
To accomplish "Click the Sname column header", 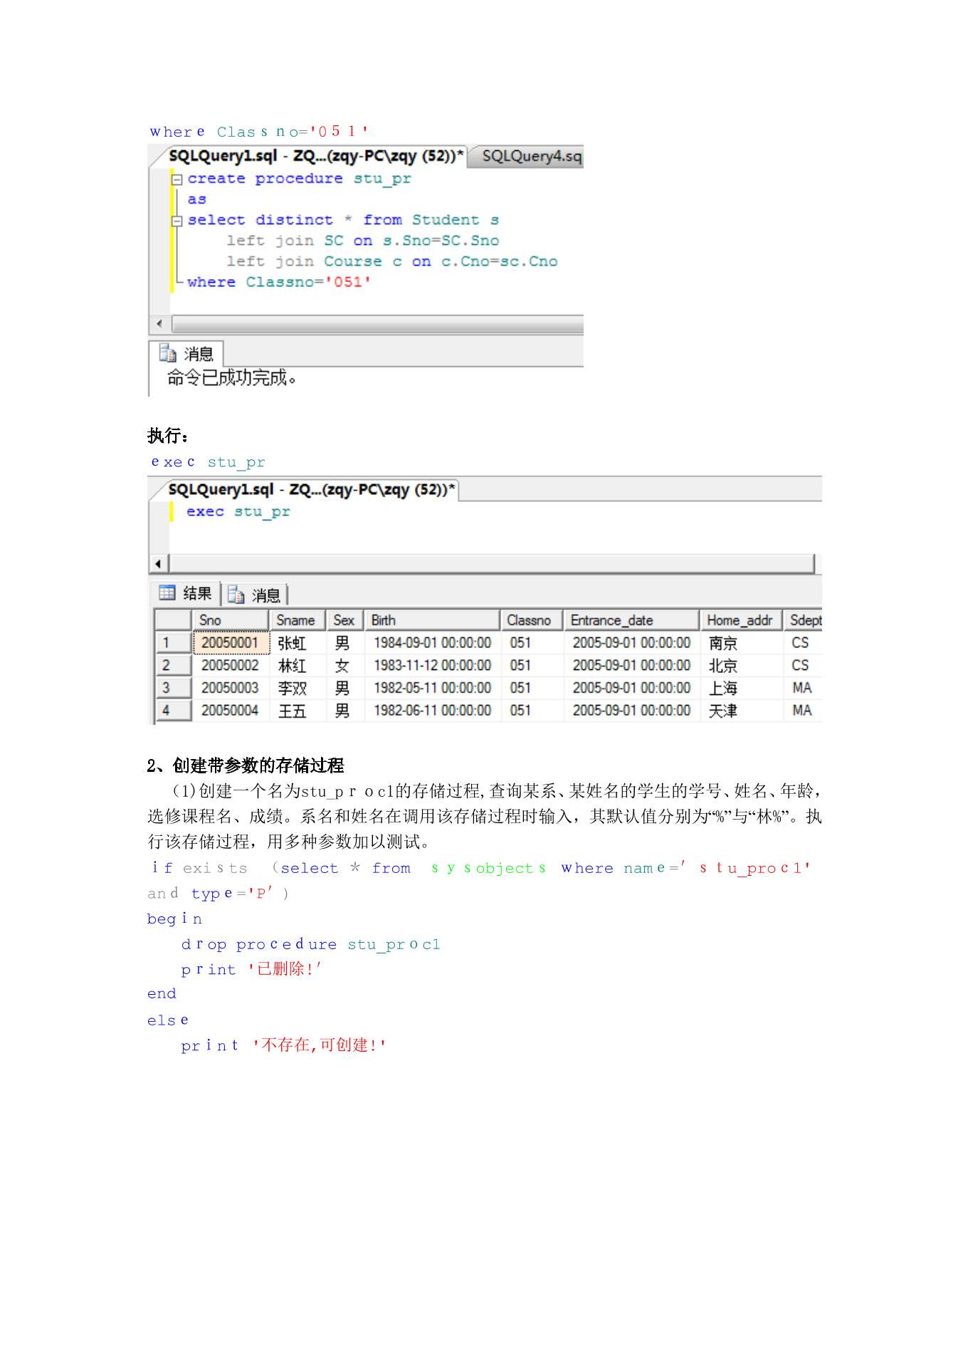I will (297, 620).
